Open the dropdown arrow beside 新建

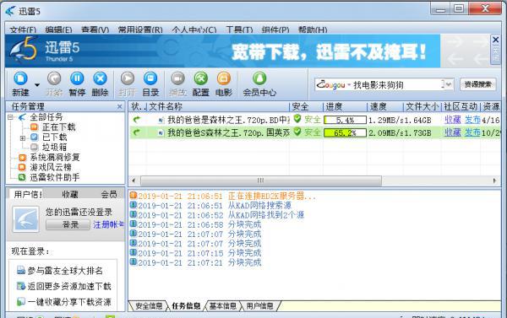click(37, 85)
